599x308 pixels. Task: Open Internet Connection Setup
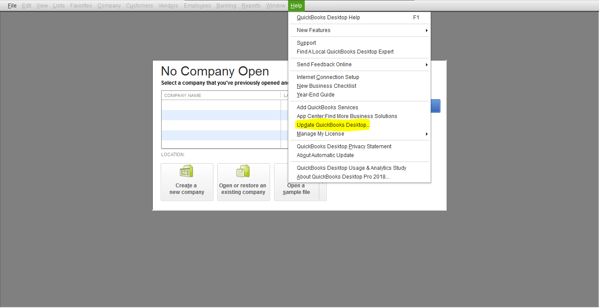359,77
